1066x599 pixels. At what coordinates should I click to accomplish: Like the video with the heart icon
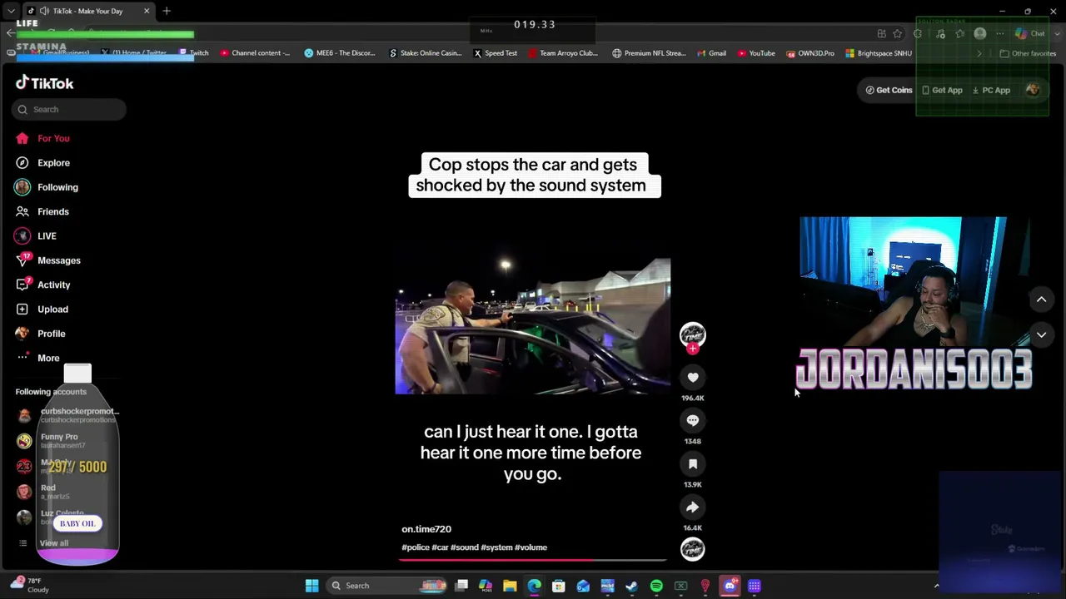(x=692, y=378)
